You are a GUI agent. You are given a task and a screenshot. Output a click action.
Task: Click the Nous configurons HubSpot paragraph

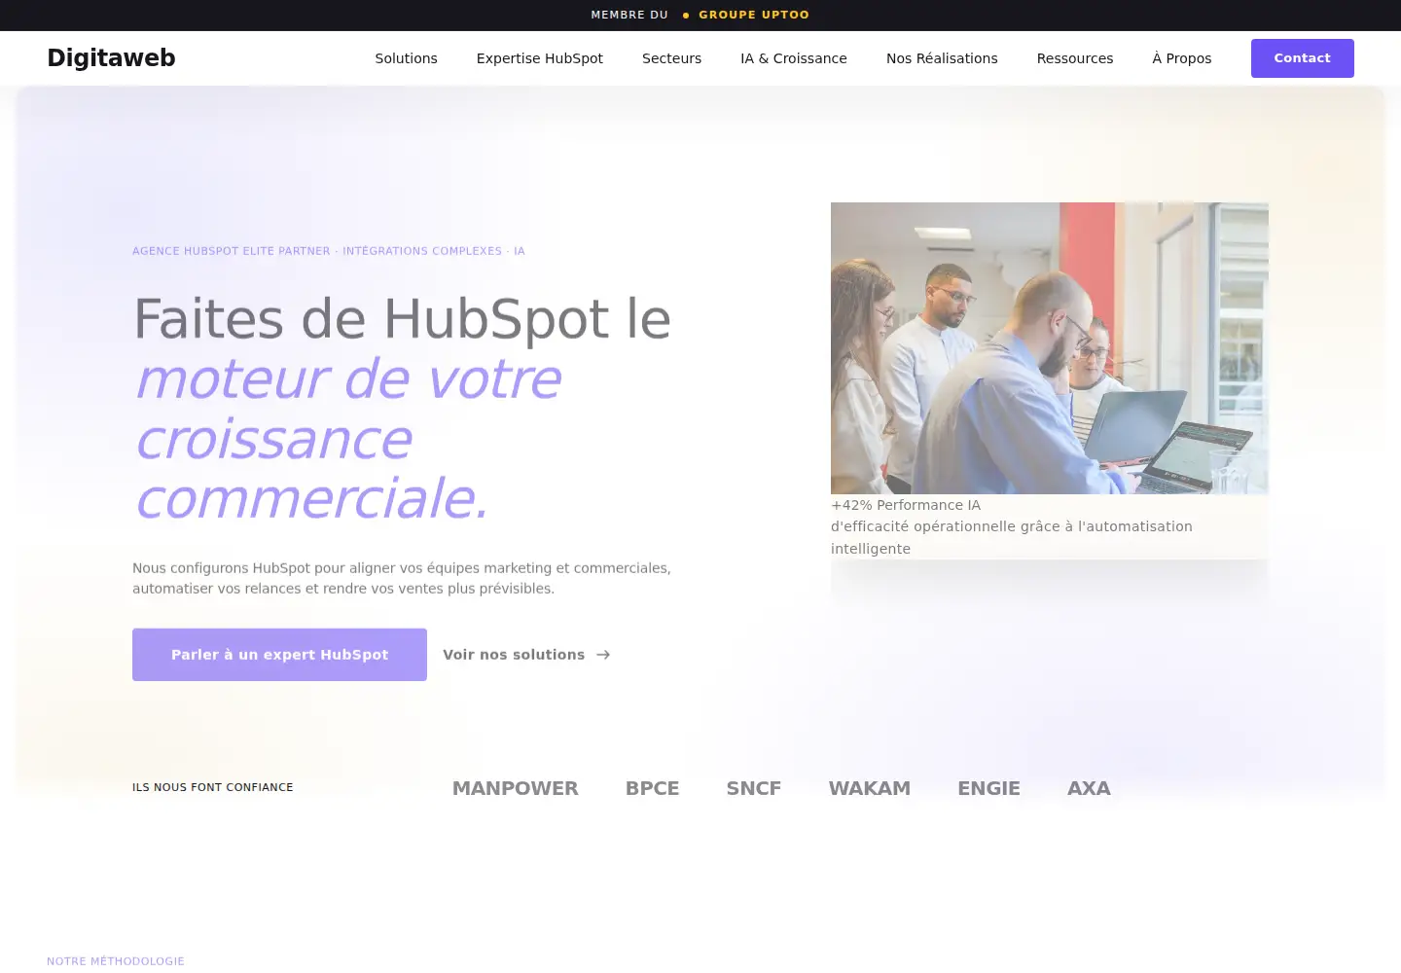coord(402,578)
